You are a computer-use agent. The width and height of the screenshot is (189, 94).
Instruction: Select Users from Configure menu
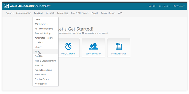[x=45, y=20]
